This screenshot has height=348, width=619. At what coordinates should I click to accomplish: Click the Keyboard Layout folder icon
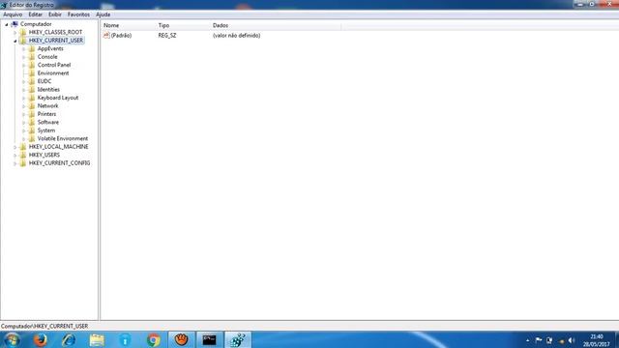point(32,98)
